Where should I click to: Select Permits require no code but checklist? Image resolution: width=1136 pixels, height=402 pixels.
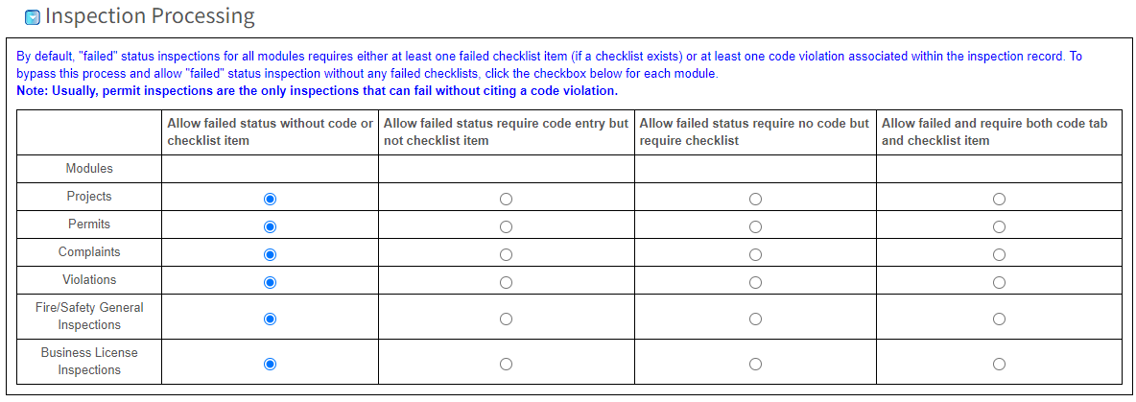[x=755, y=226]
